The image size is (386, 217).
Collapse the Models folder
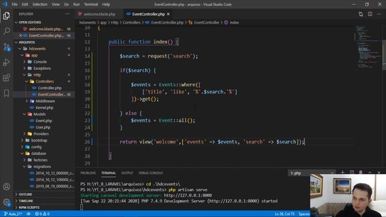[24, 114]
